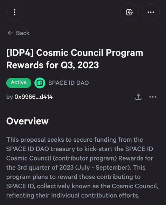This screenshot has height=205, width=166.
Task: Open the SPACE ID DAO green logo
Action: (40, 83)
